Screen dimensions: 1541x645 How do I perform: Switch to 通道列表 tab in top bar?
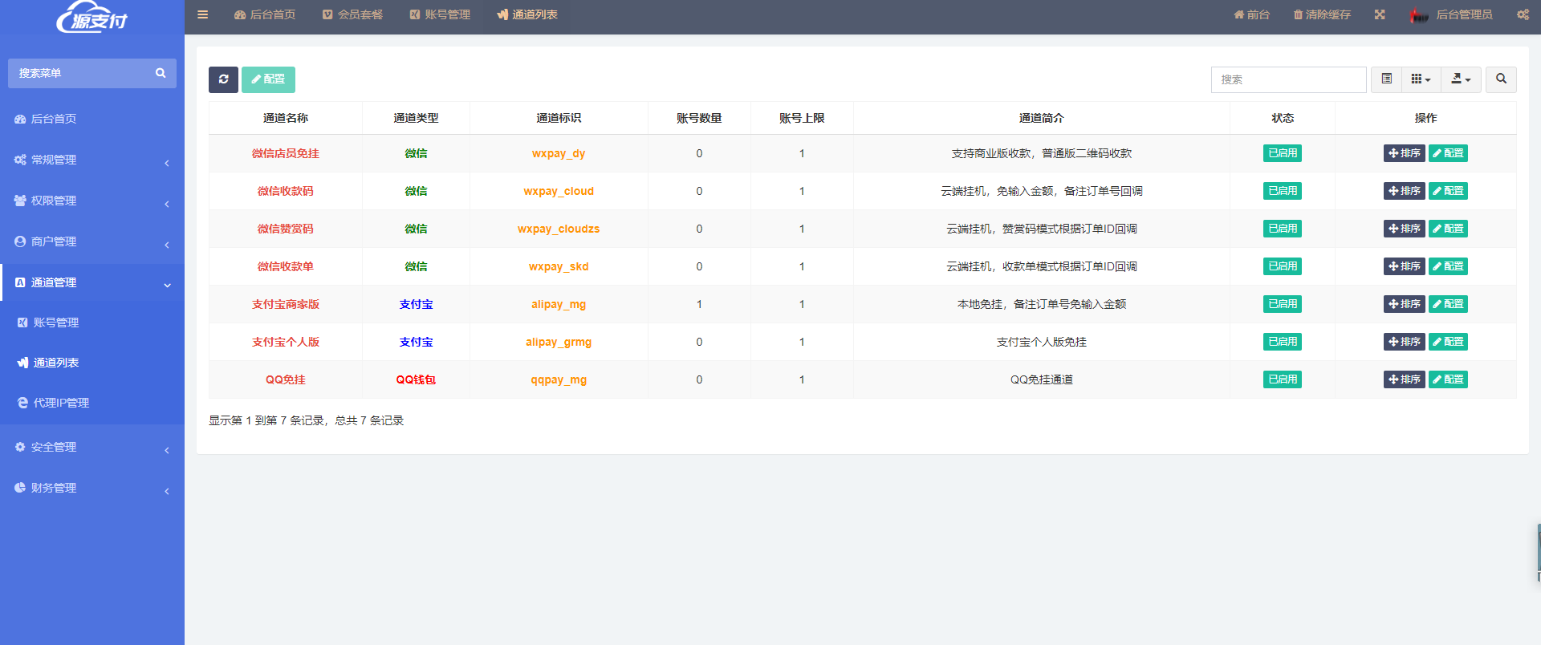pyautogui.click(x=527, y=14)
